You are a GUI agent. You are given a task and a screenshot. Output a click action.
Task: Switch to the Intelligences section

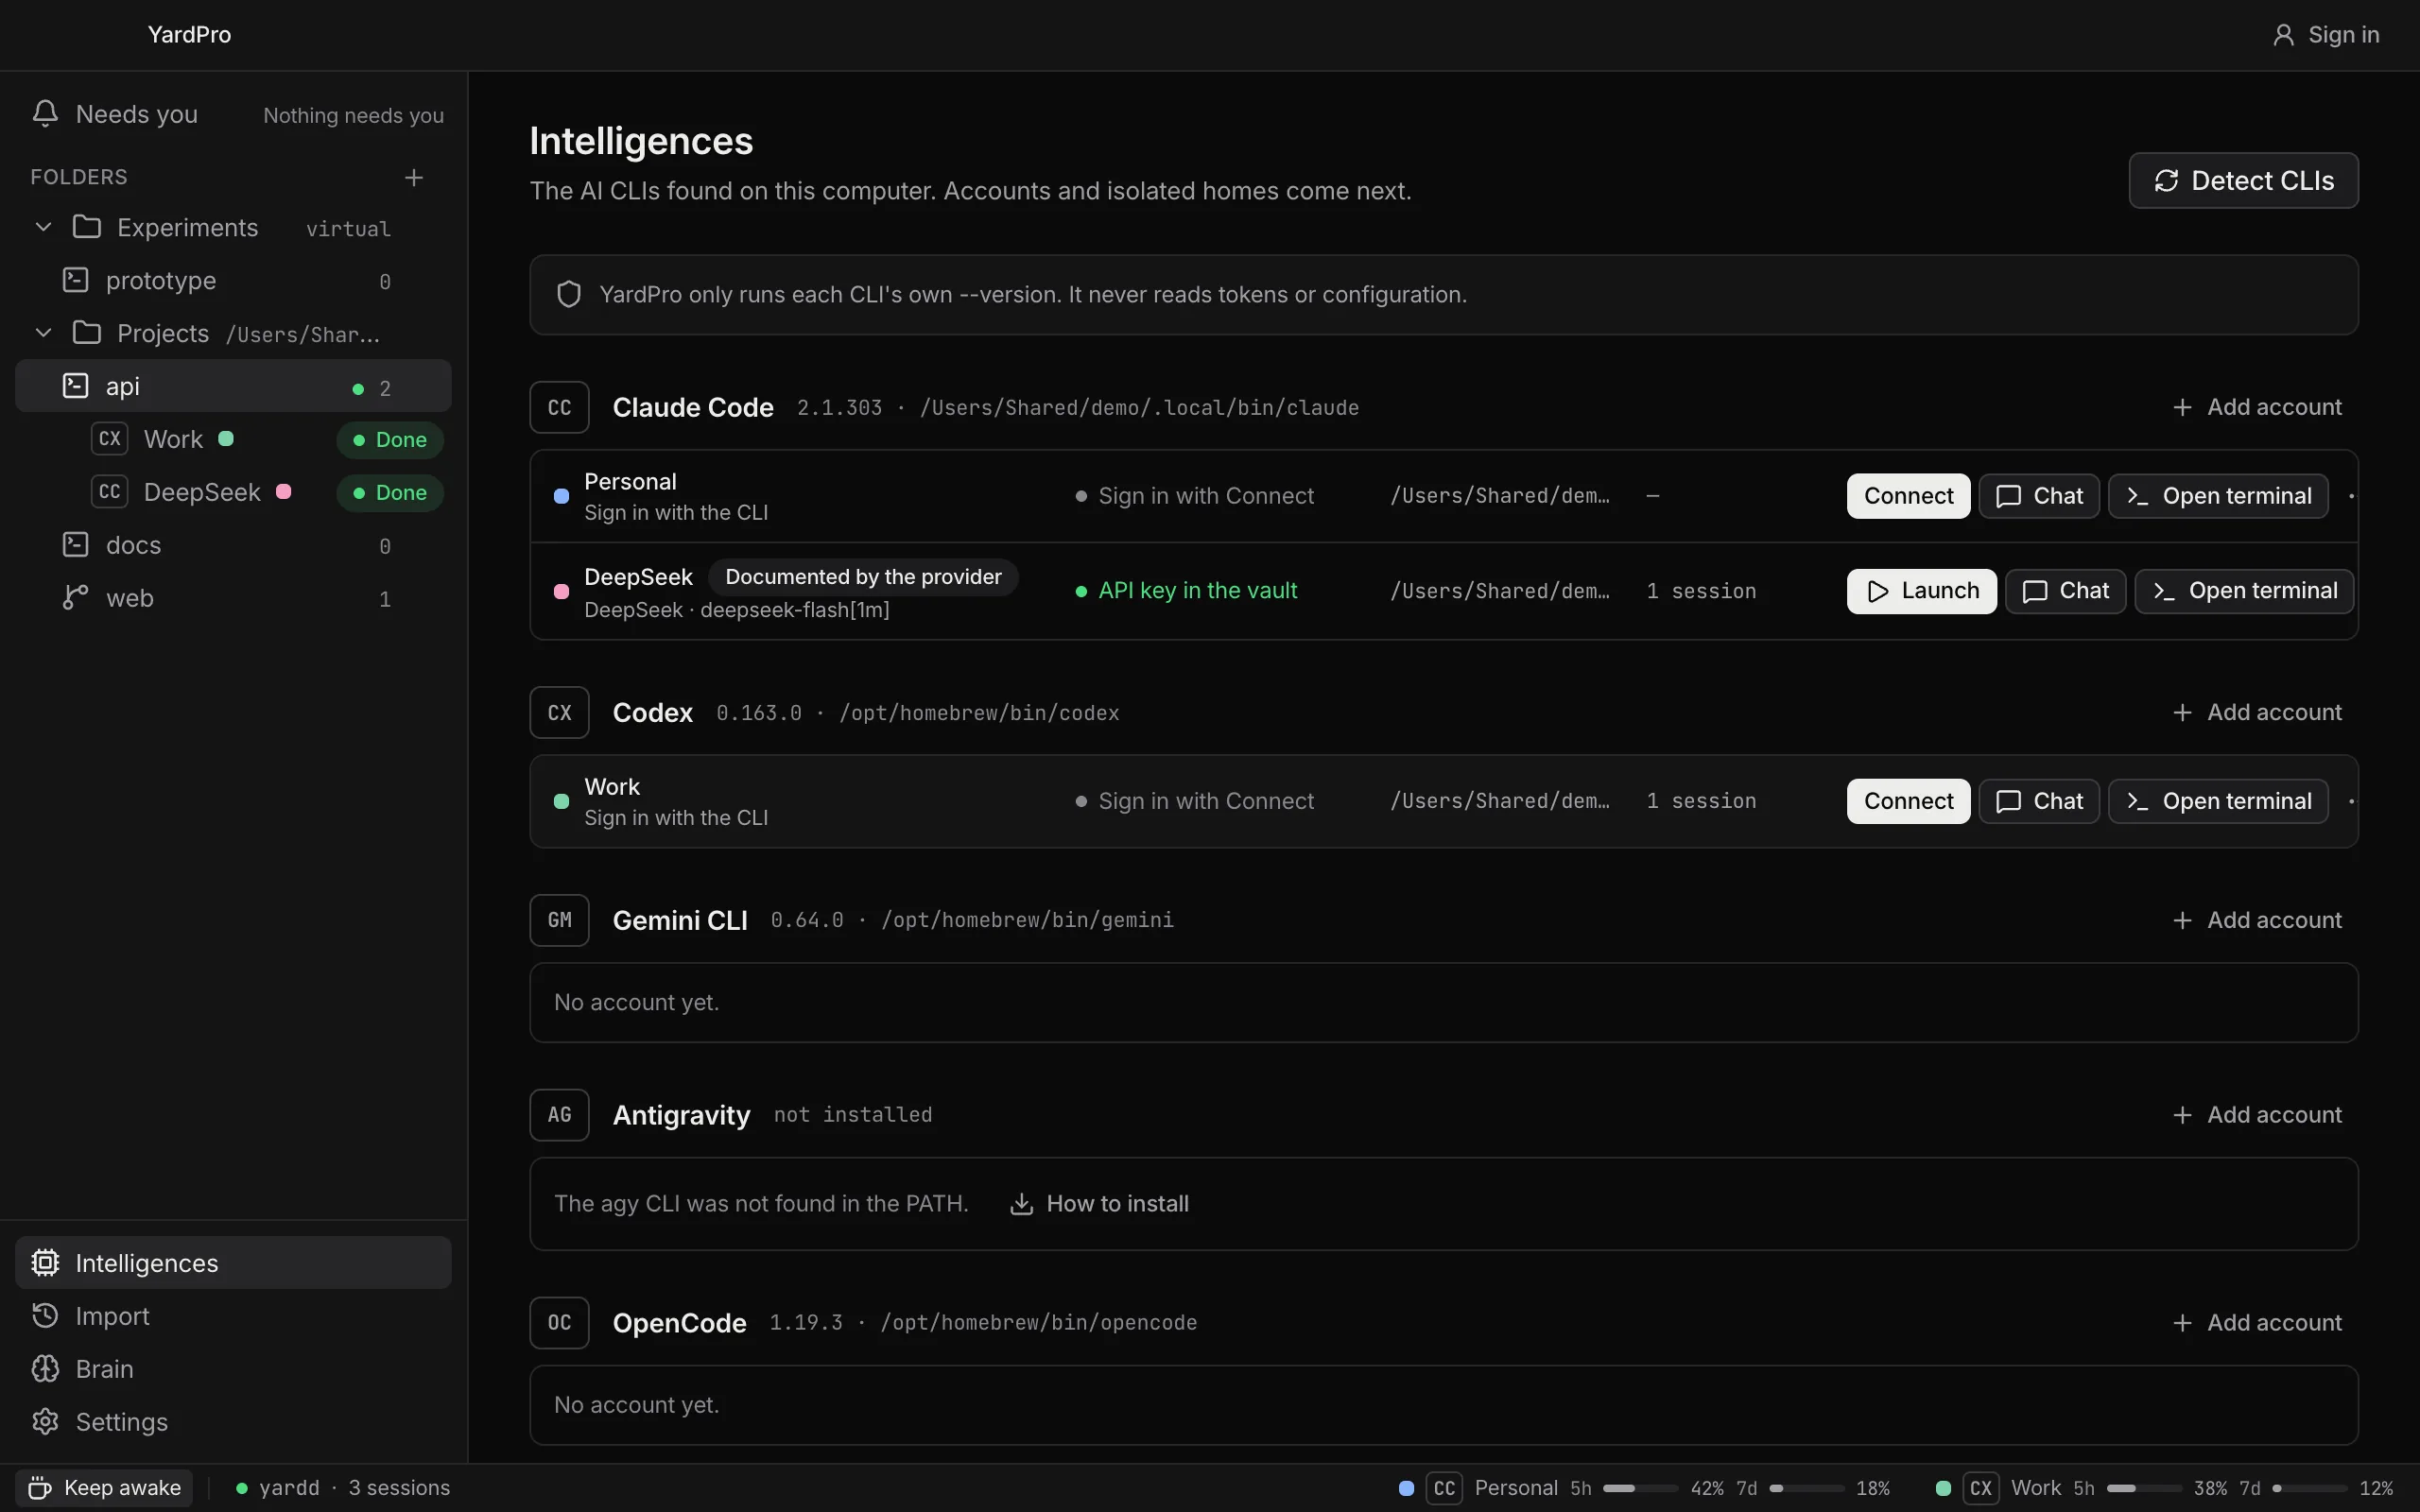pos(233,1263)
